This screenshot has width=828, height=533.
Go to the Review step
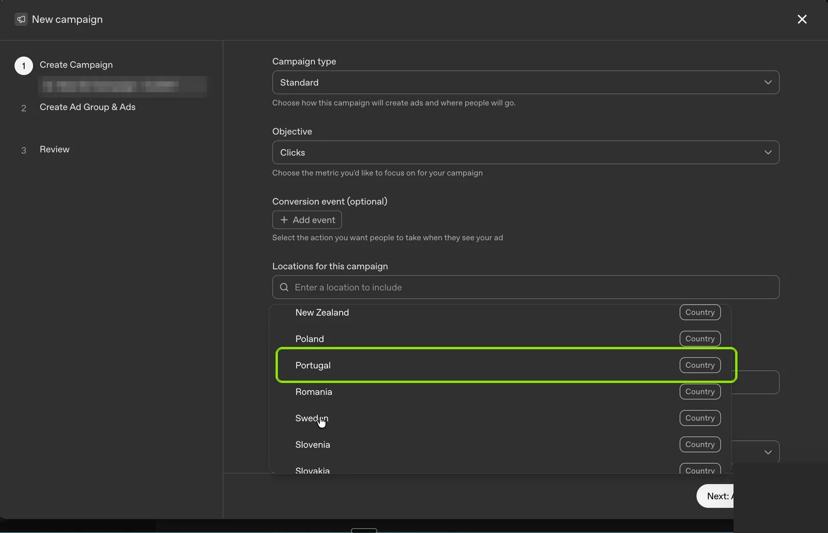click(x=54, y=150)
